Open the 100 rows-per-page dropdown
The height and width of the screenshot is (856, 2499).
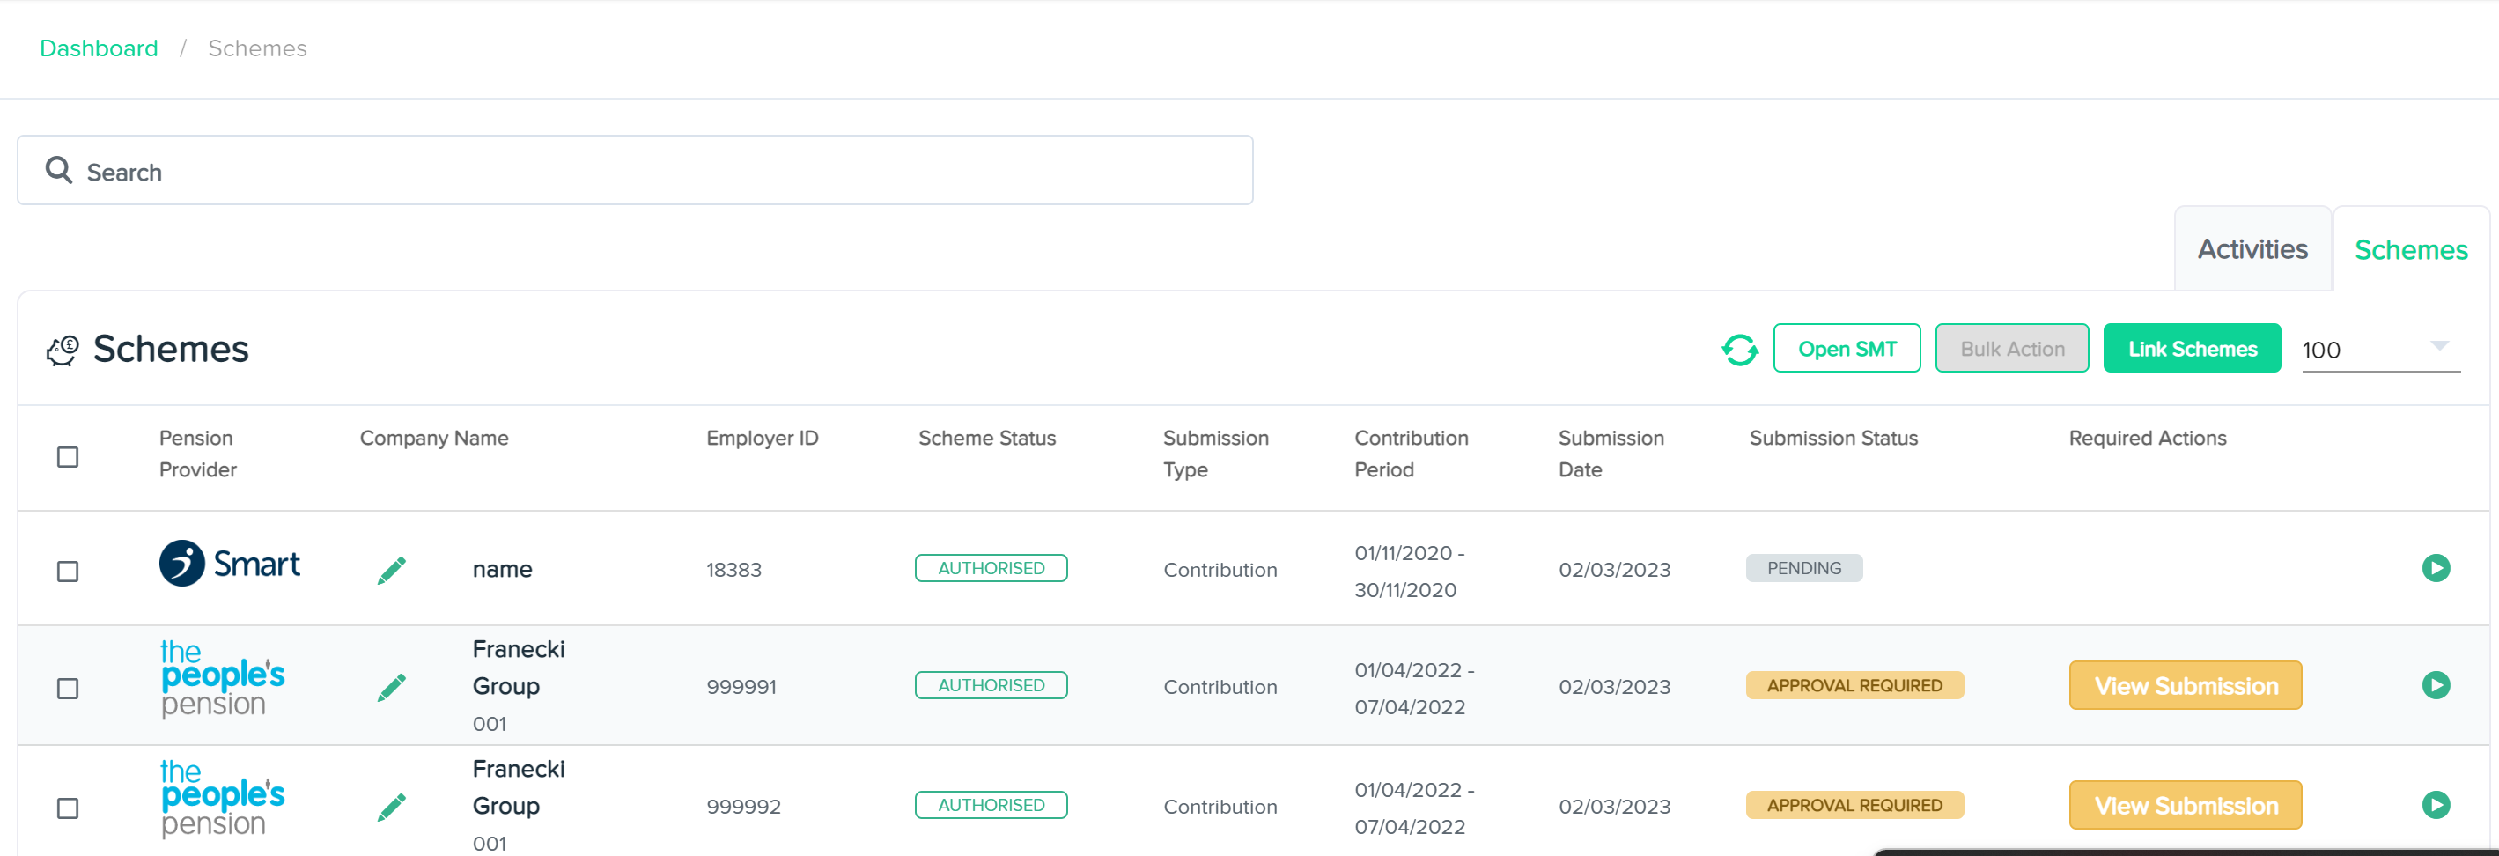coord(2381,350)
